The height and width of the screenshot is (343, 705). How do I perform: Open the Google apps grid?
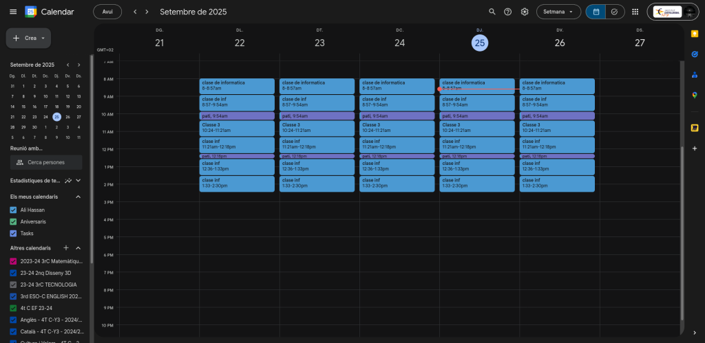(635, 12)
